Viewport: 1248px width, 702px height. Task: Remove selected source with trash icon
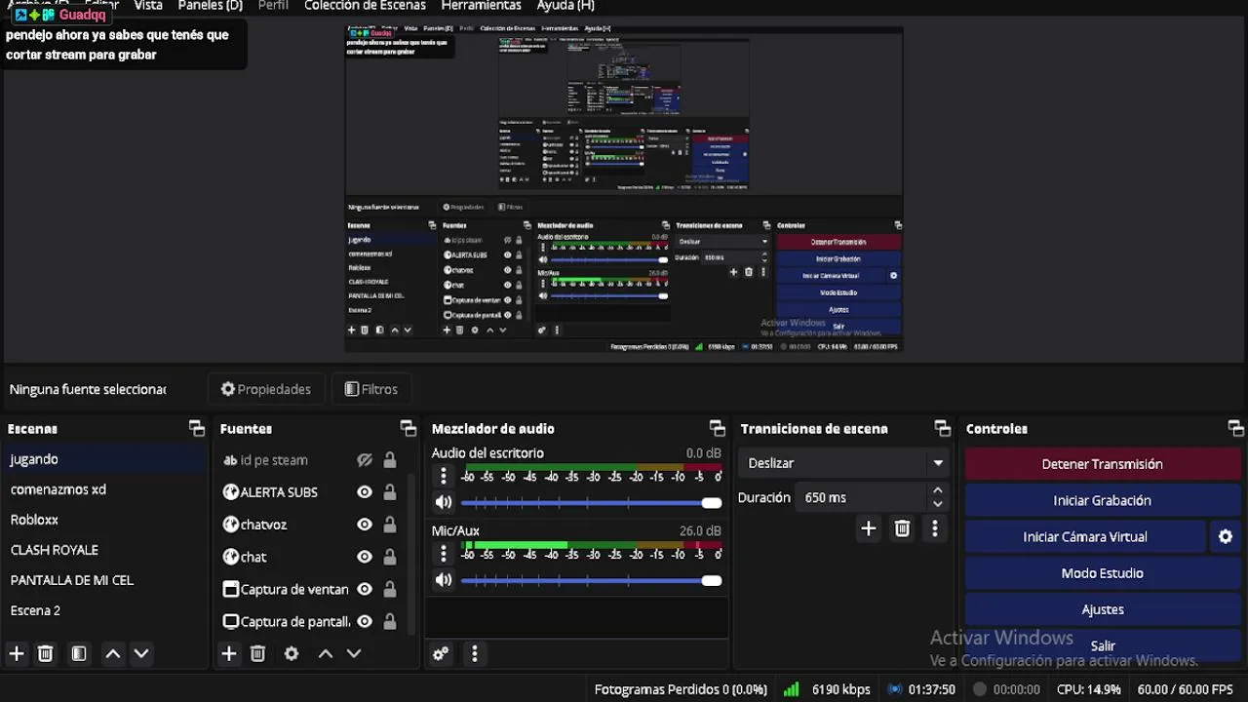coord(257,653)
